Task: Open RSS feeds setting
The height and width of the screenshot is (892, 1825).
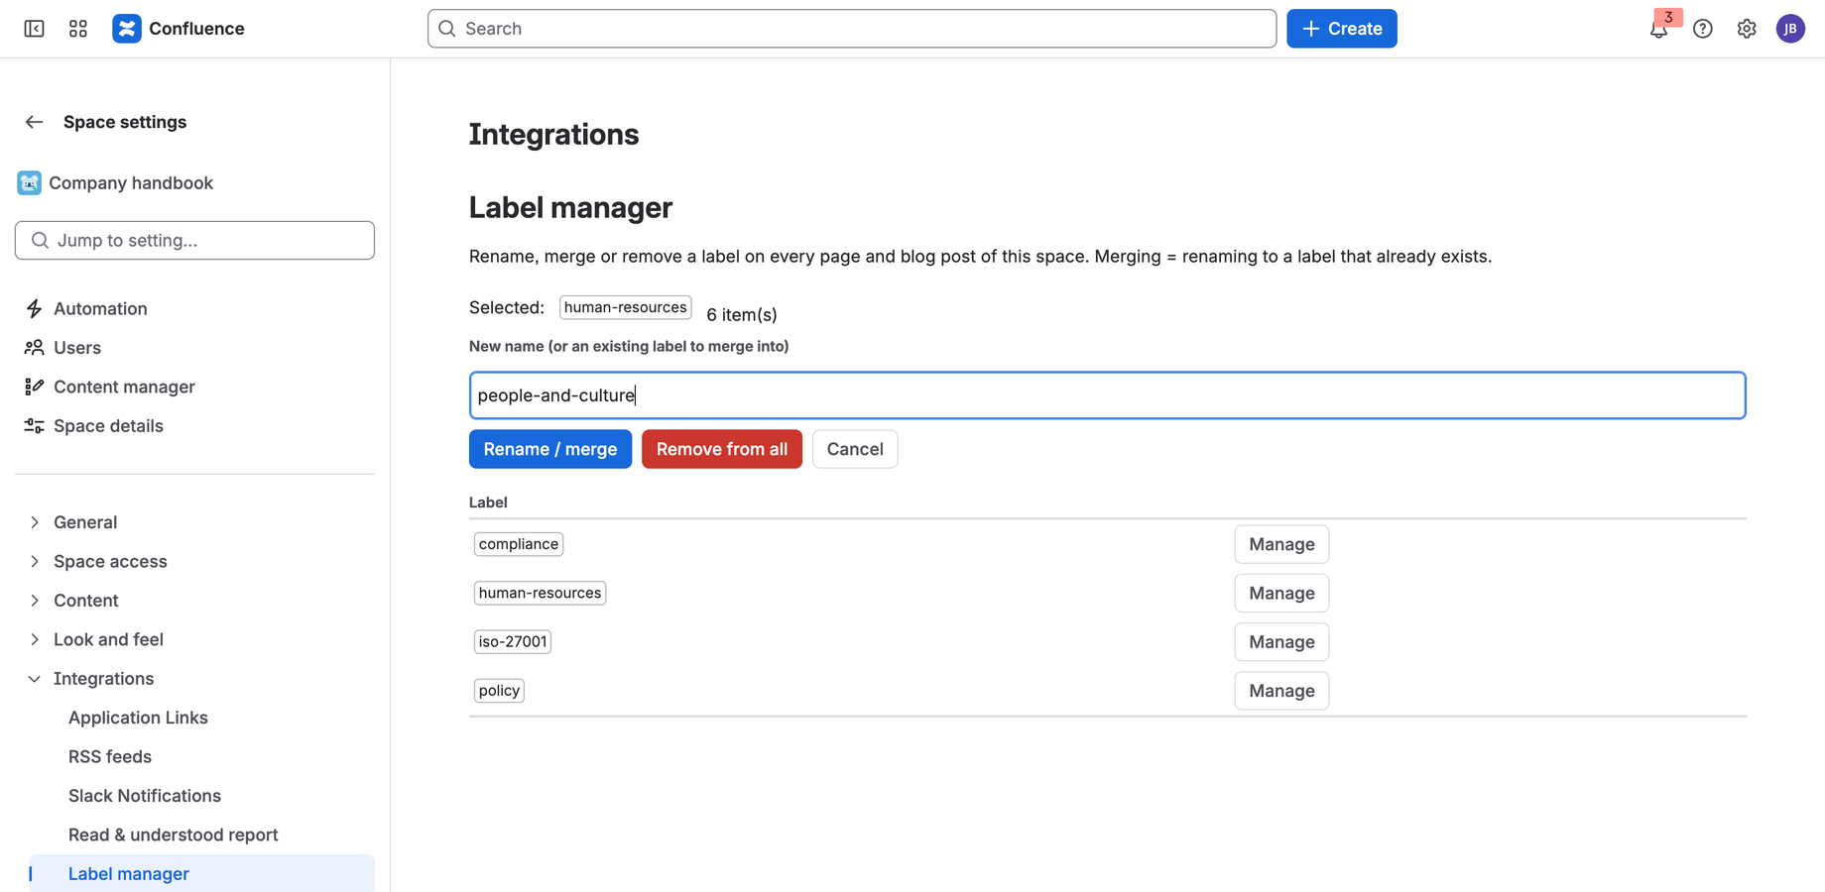Action: point(110,756)
